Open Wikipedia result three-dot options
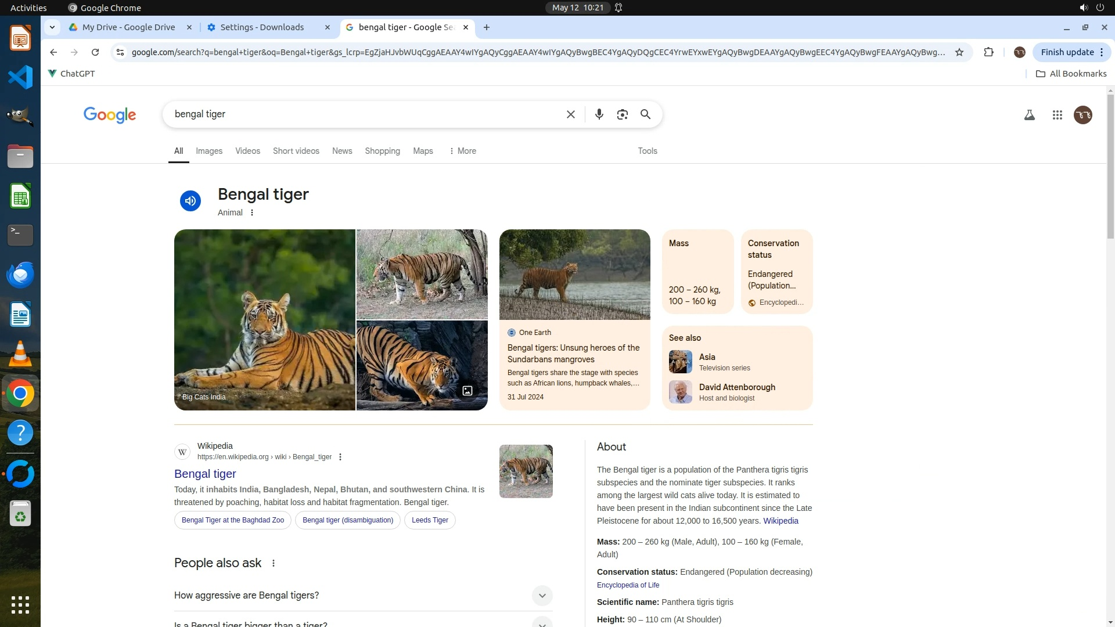The height and width of the screenshot is (627, 1115). [340, 457]
